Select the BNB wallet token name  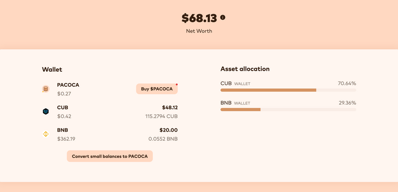click(62, 130)
